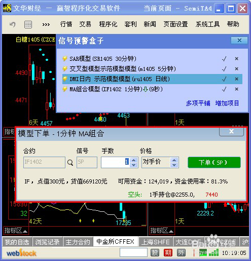251x261 pixels.
Task: Switch to the 上海SHFE tab
Action: coord(156,242)
